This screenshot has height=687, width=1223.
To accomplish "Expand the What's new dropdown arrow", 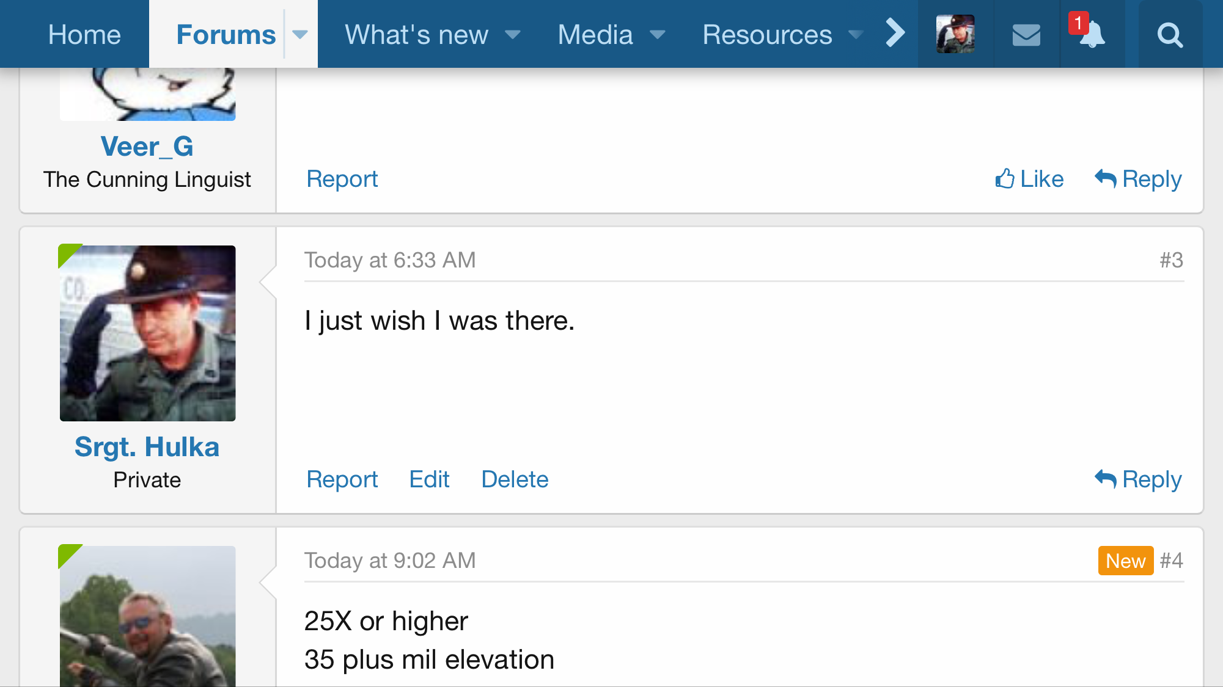I will 513,35.
